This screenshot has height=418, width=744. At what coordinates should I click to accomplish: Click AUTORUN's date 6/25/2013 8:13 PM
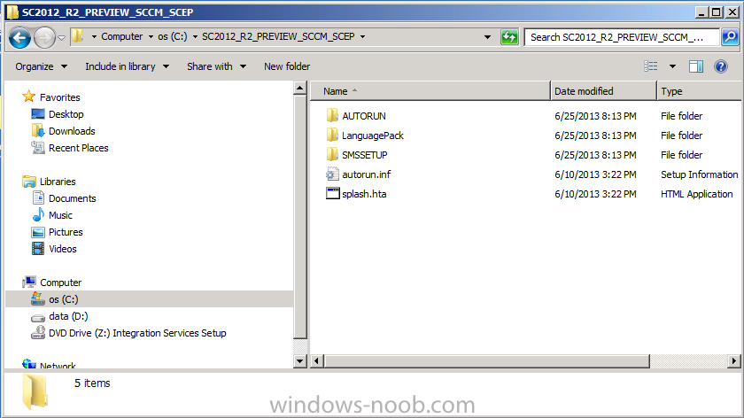[595, 116]
